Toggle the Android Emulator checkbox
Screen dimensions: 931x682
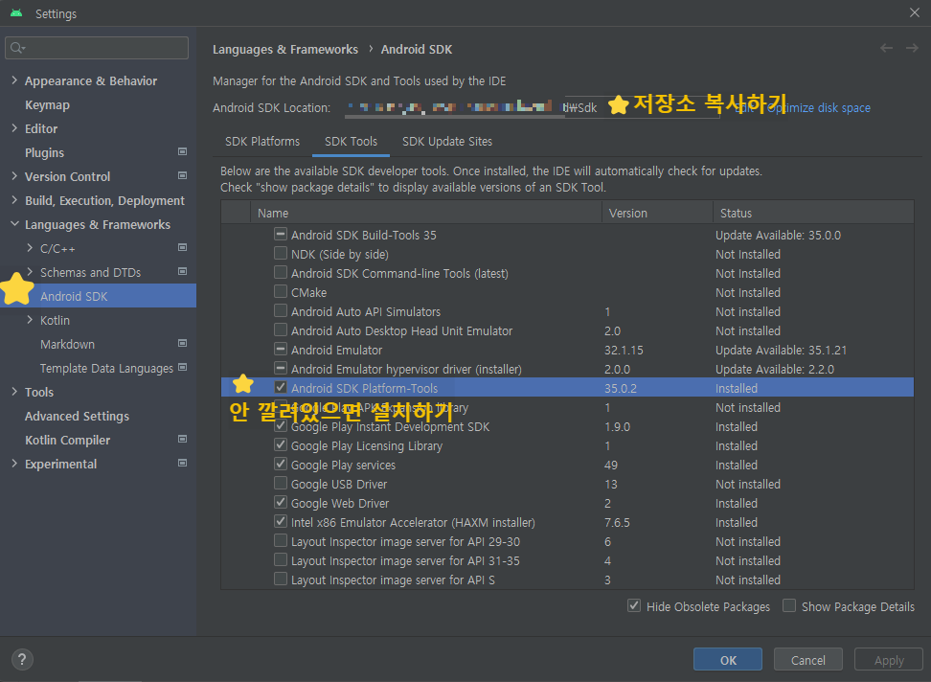[281, 349]
